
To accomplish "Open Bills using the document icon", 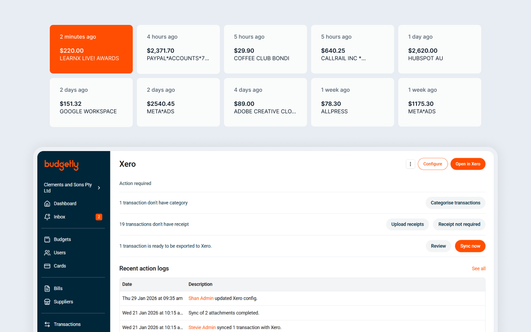I will (47, 288).
